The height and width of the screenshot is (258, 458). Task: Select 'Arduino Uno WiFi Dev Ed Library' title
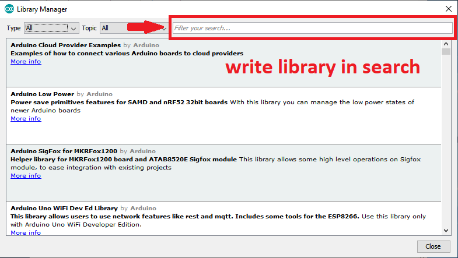(64, 208)
